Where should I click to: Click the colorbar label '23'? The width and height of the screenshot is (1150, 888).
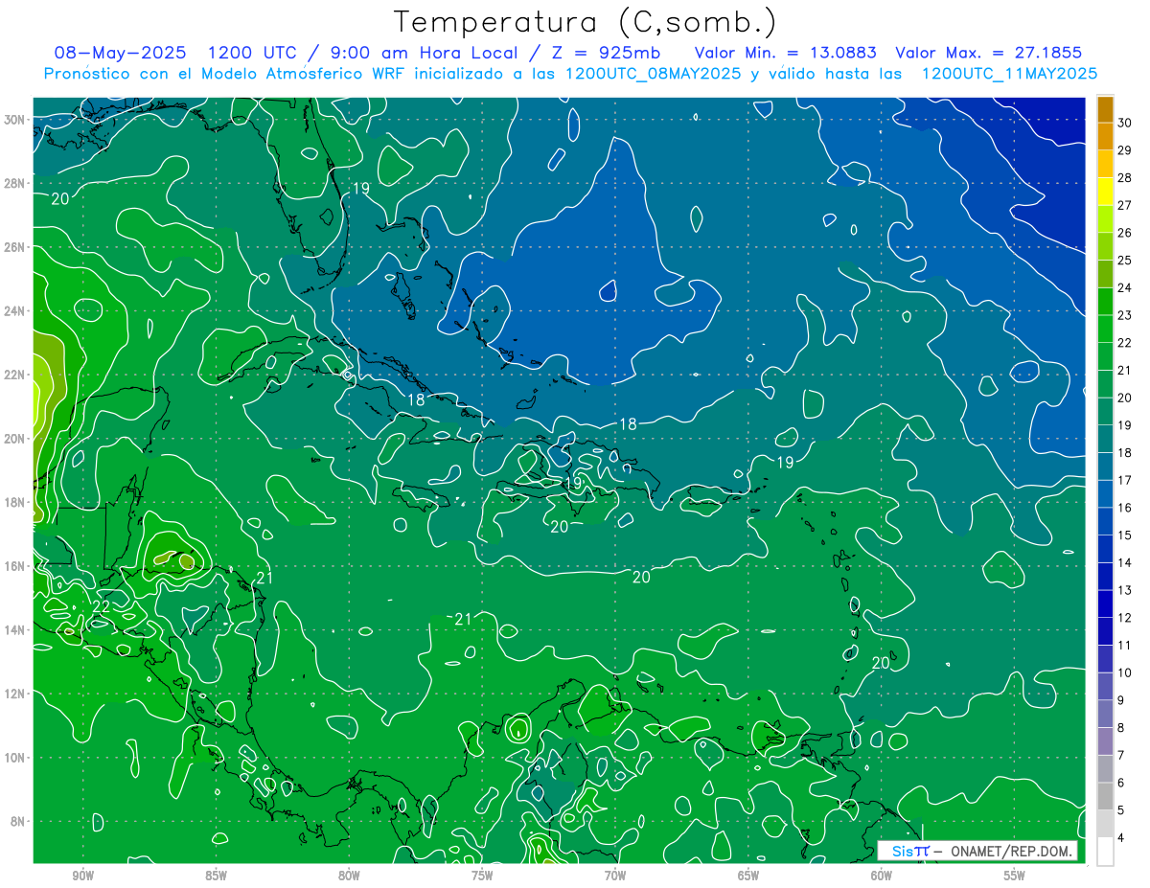[x=1124, y=315]
